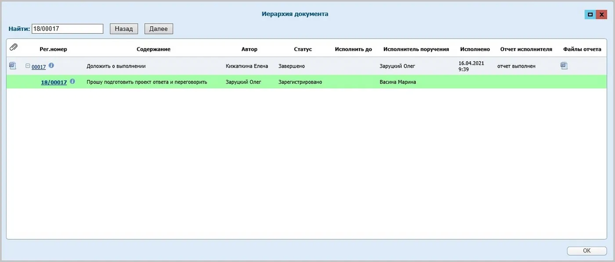Select text Доложить о выполнении

point(116,66)
